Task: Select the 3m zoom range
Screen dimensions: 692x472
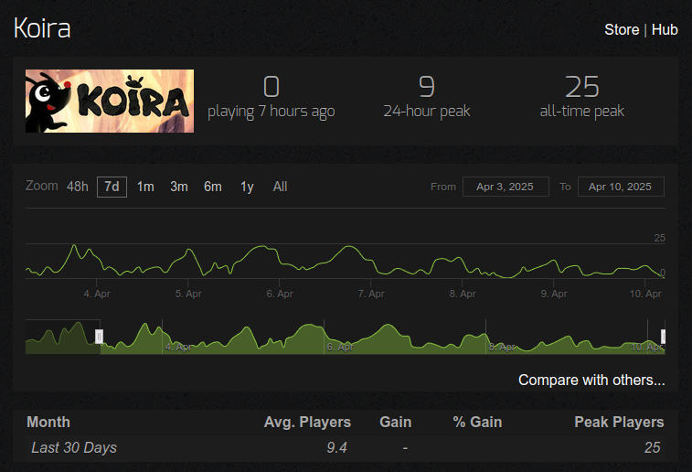Action: (x=179, y=187)
